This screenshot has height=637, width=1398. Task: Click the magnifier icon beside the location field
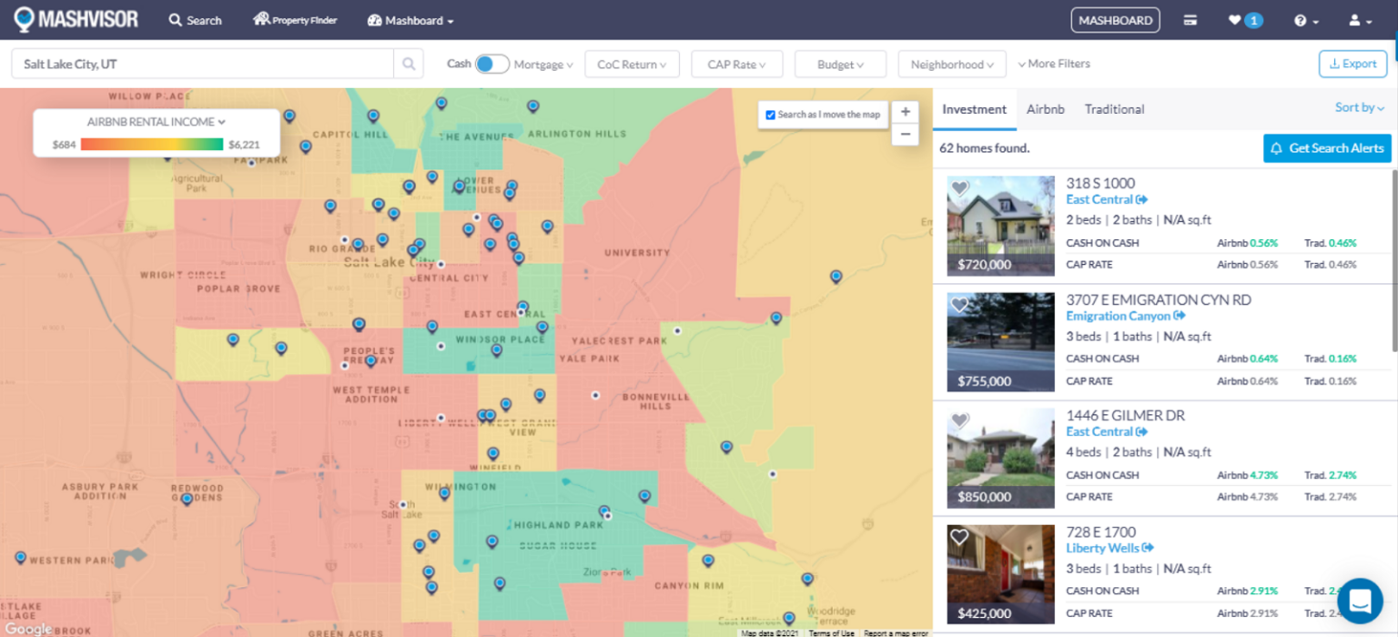coord(408,64)
